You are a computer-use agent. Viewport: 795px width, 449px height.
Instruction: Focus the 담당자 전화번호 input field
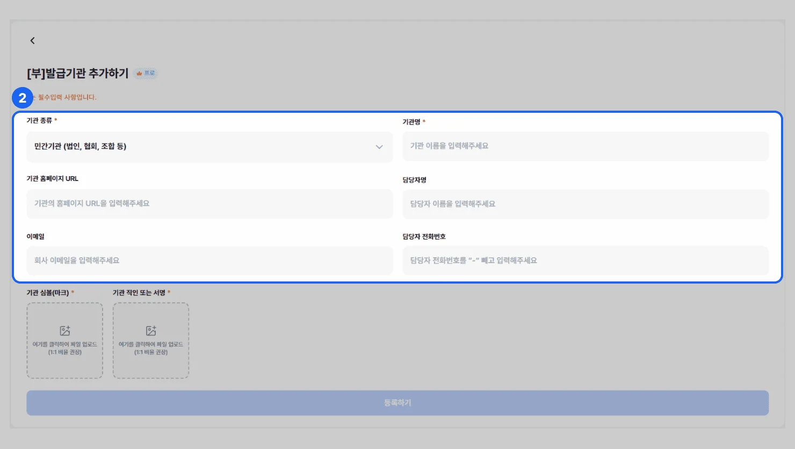[x=586, y=260]
